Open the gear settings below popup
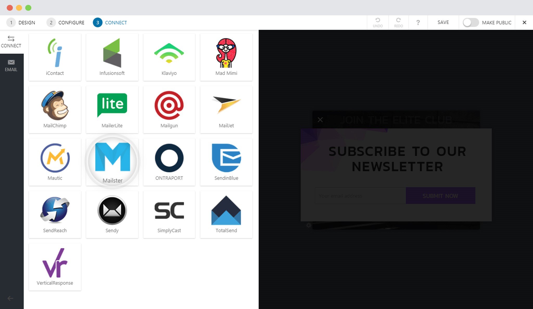 (x=309, y=225)
